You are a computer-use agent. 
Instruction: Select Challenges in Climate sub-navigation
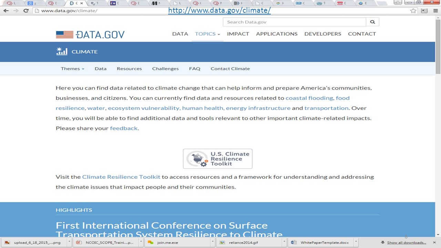165,69
